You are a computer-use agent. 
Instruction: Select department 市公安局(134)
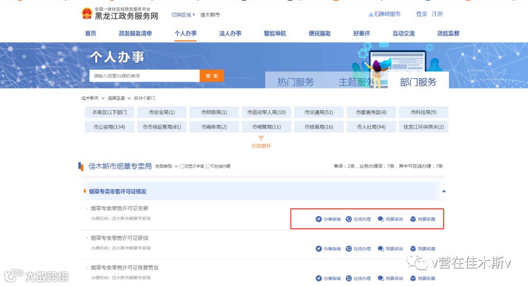110,127
